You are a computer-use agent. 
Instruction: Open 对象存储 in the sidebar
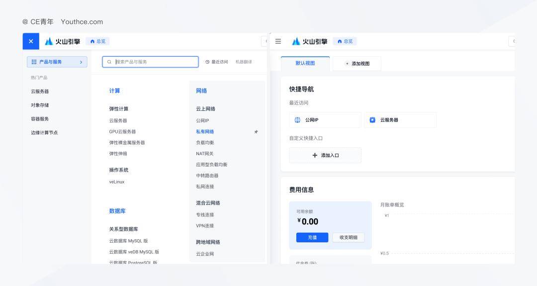(x=40, y=105)
